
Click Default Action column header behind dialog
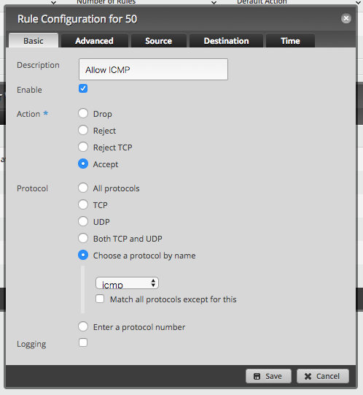coord(262,2)
